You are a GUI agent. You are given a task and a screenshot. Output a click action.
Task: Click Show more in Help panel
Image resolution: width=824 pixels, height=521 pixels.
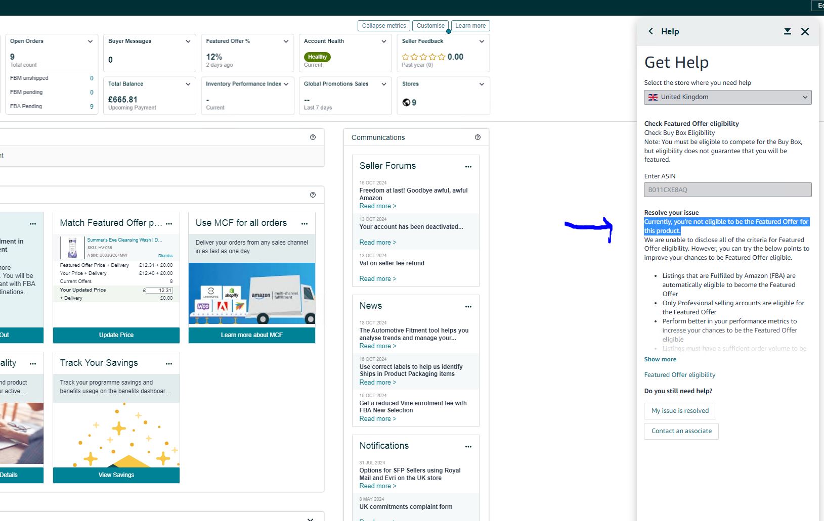(x=660, y=359)
